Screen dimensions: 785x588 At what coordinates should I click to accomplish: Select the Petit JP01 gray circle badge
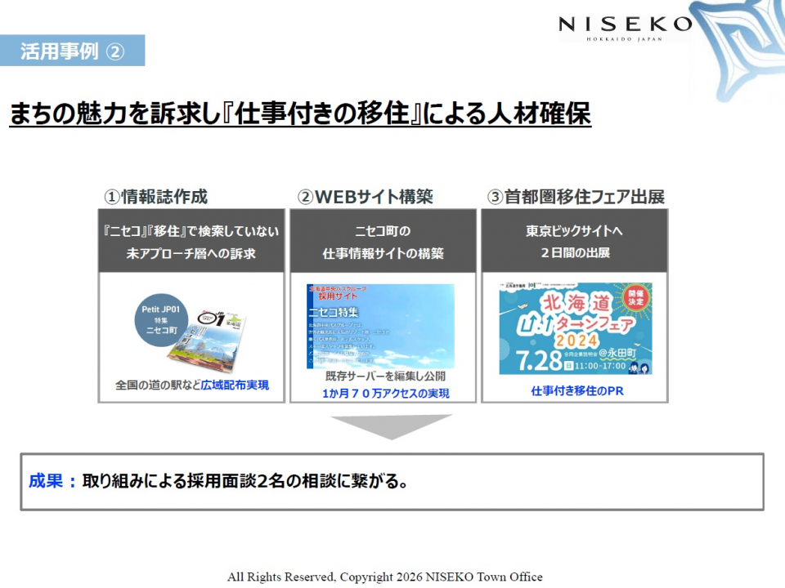coord(162,320)
